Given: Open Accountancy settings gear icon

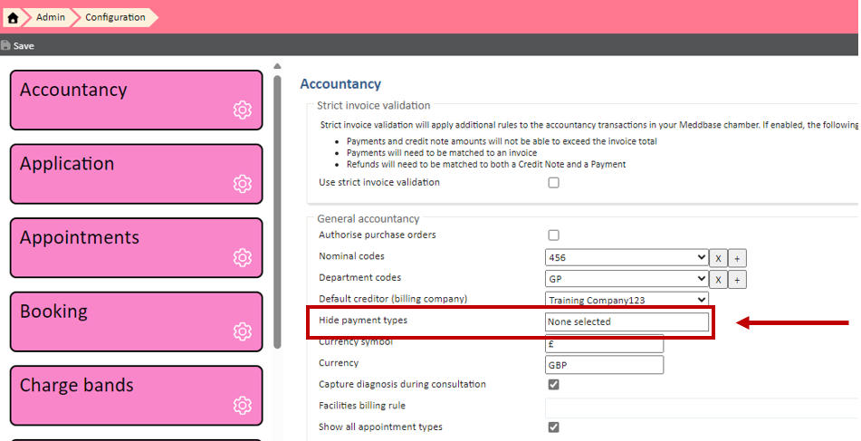Looking at the screenshot, I should pyautogui.click(x=242, y=110).
